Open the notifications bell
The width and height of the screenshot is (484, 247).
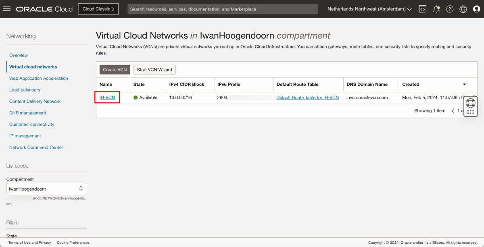point(436,8)
